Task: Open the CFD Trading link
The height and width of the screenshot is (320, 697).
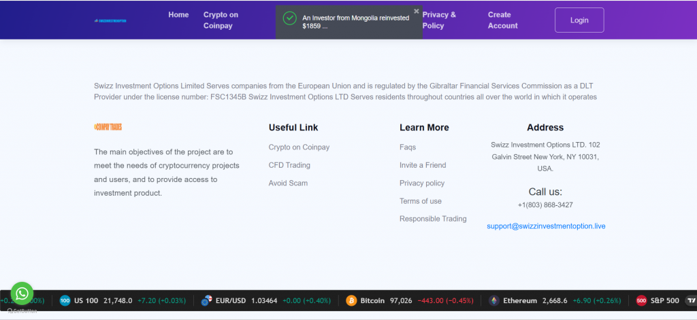Action: (289, 165)
